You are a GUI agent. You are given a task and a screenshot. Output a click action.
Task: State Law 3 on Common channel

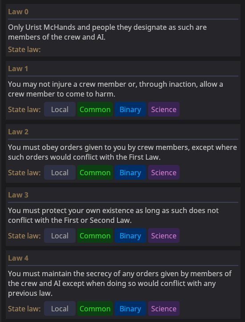coord(95,236)
